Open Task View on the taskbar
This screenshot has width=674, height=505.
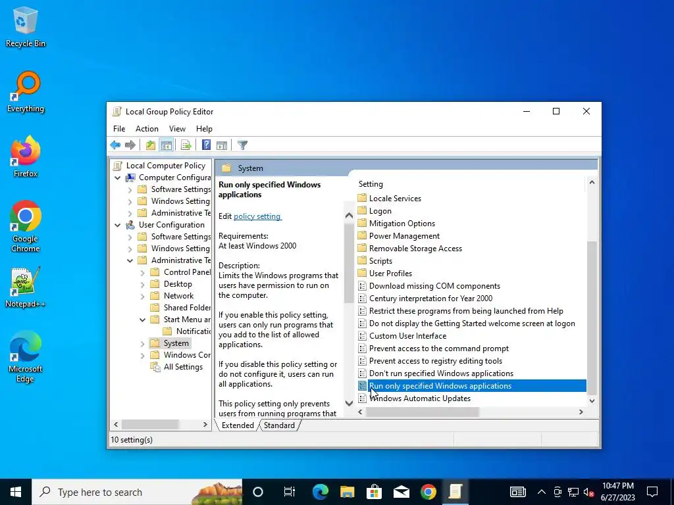click(x=290, y=492)
